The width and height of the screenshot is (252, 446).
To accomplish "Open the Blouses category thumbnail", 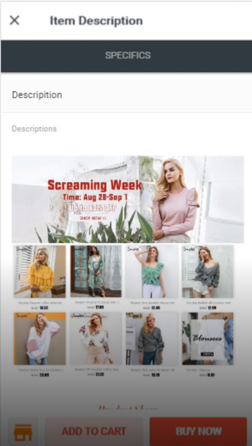I will tap(207, 339).
